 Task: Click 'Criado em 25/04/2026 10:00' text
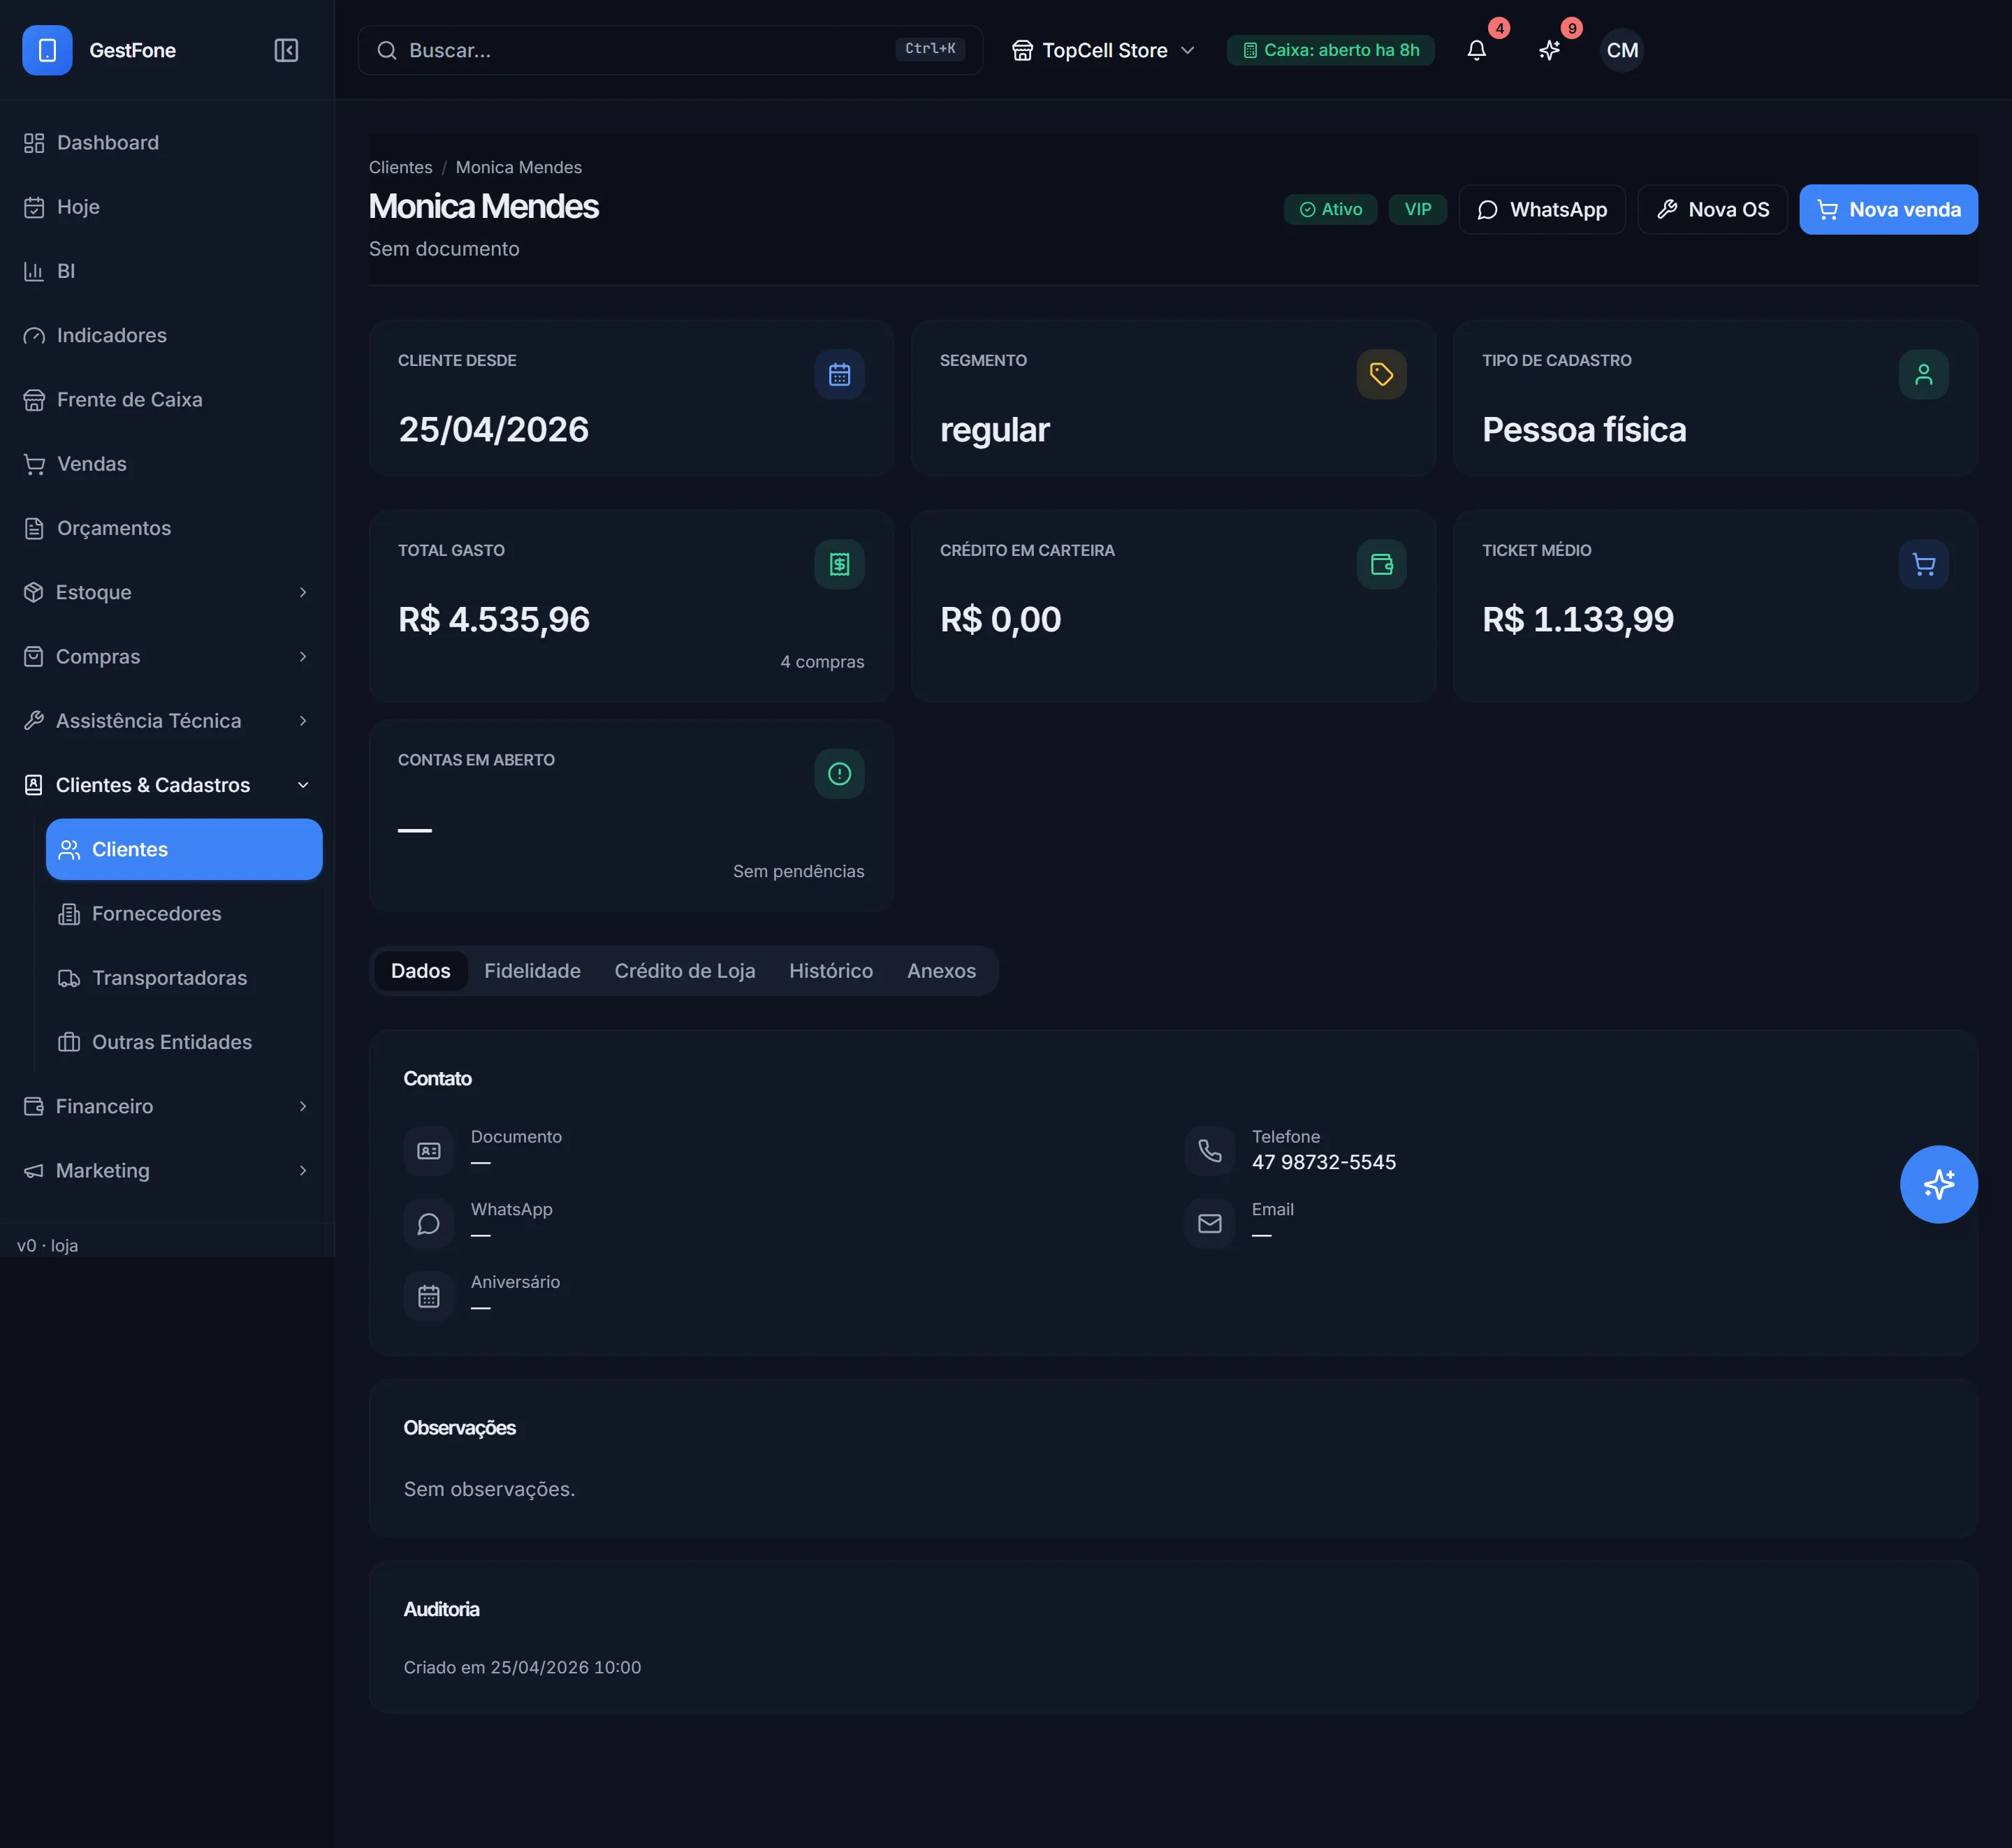[x=523, y=1667]
